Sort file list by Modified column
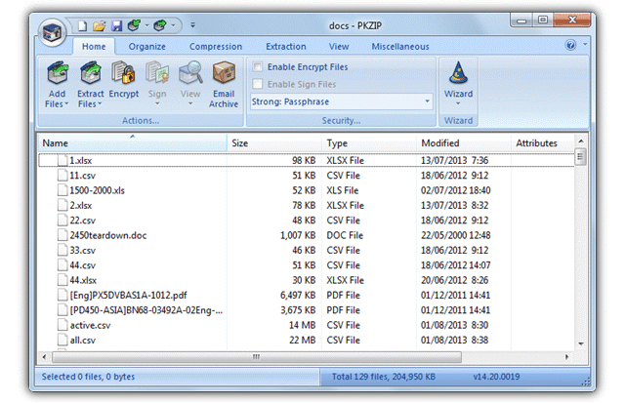The height and width of the screenshot is (403, 625). tap(464, 143)
